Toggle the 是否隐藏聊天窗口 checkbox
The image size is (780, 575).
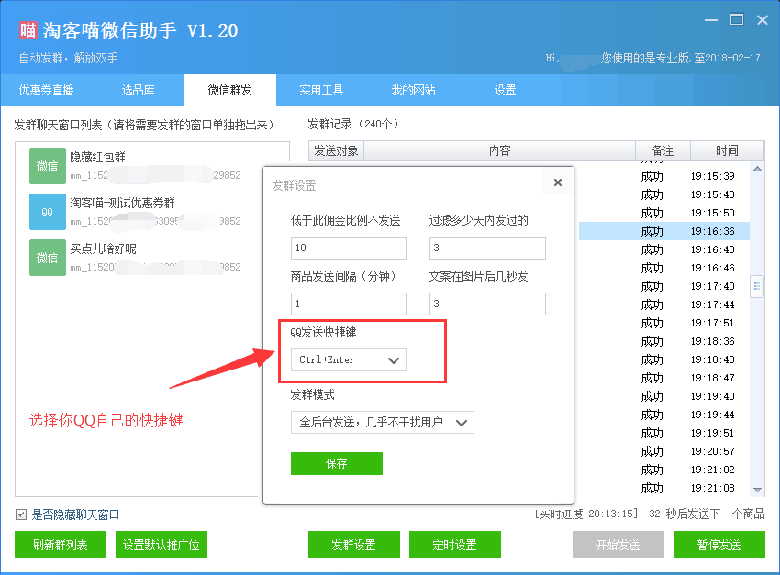(x=20, y=515)
